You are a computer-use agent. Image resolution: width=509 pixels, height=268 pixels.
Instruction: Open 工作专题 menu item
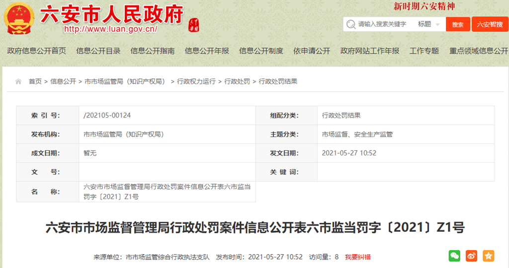(x=424, y=51)
